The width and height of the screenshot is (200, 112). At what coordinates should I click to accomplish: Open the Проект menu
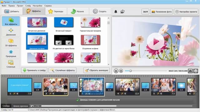click(x=20, y=6)
